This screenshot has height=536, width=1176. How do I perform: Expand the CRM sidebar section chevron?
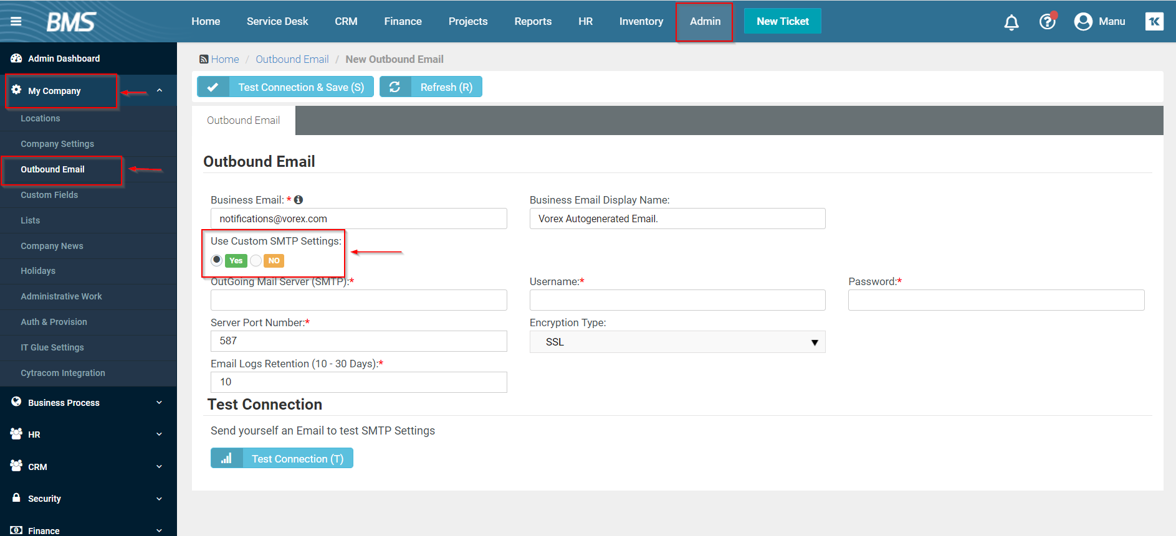click(160, 466)
